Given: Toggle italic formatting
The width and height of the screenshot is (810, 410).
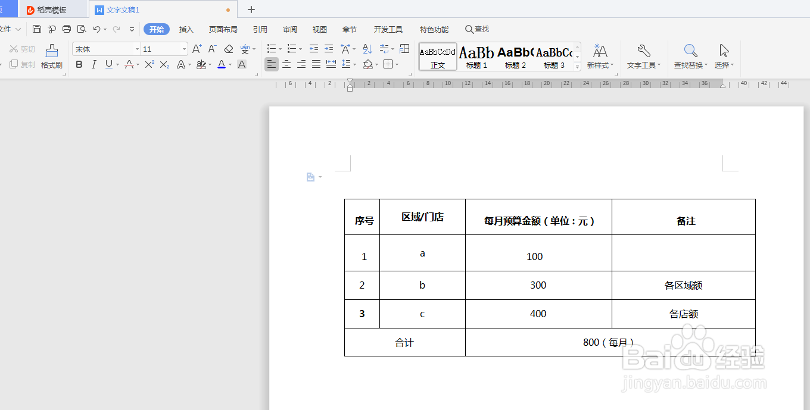Looking at the screenshot, I should click(94, 65).
